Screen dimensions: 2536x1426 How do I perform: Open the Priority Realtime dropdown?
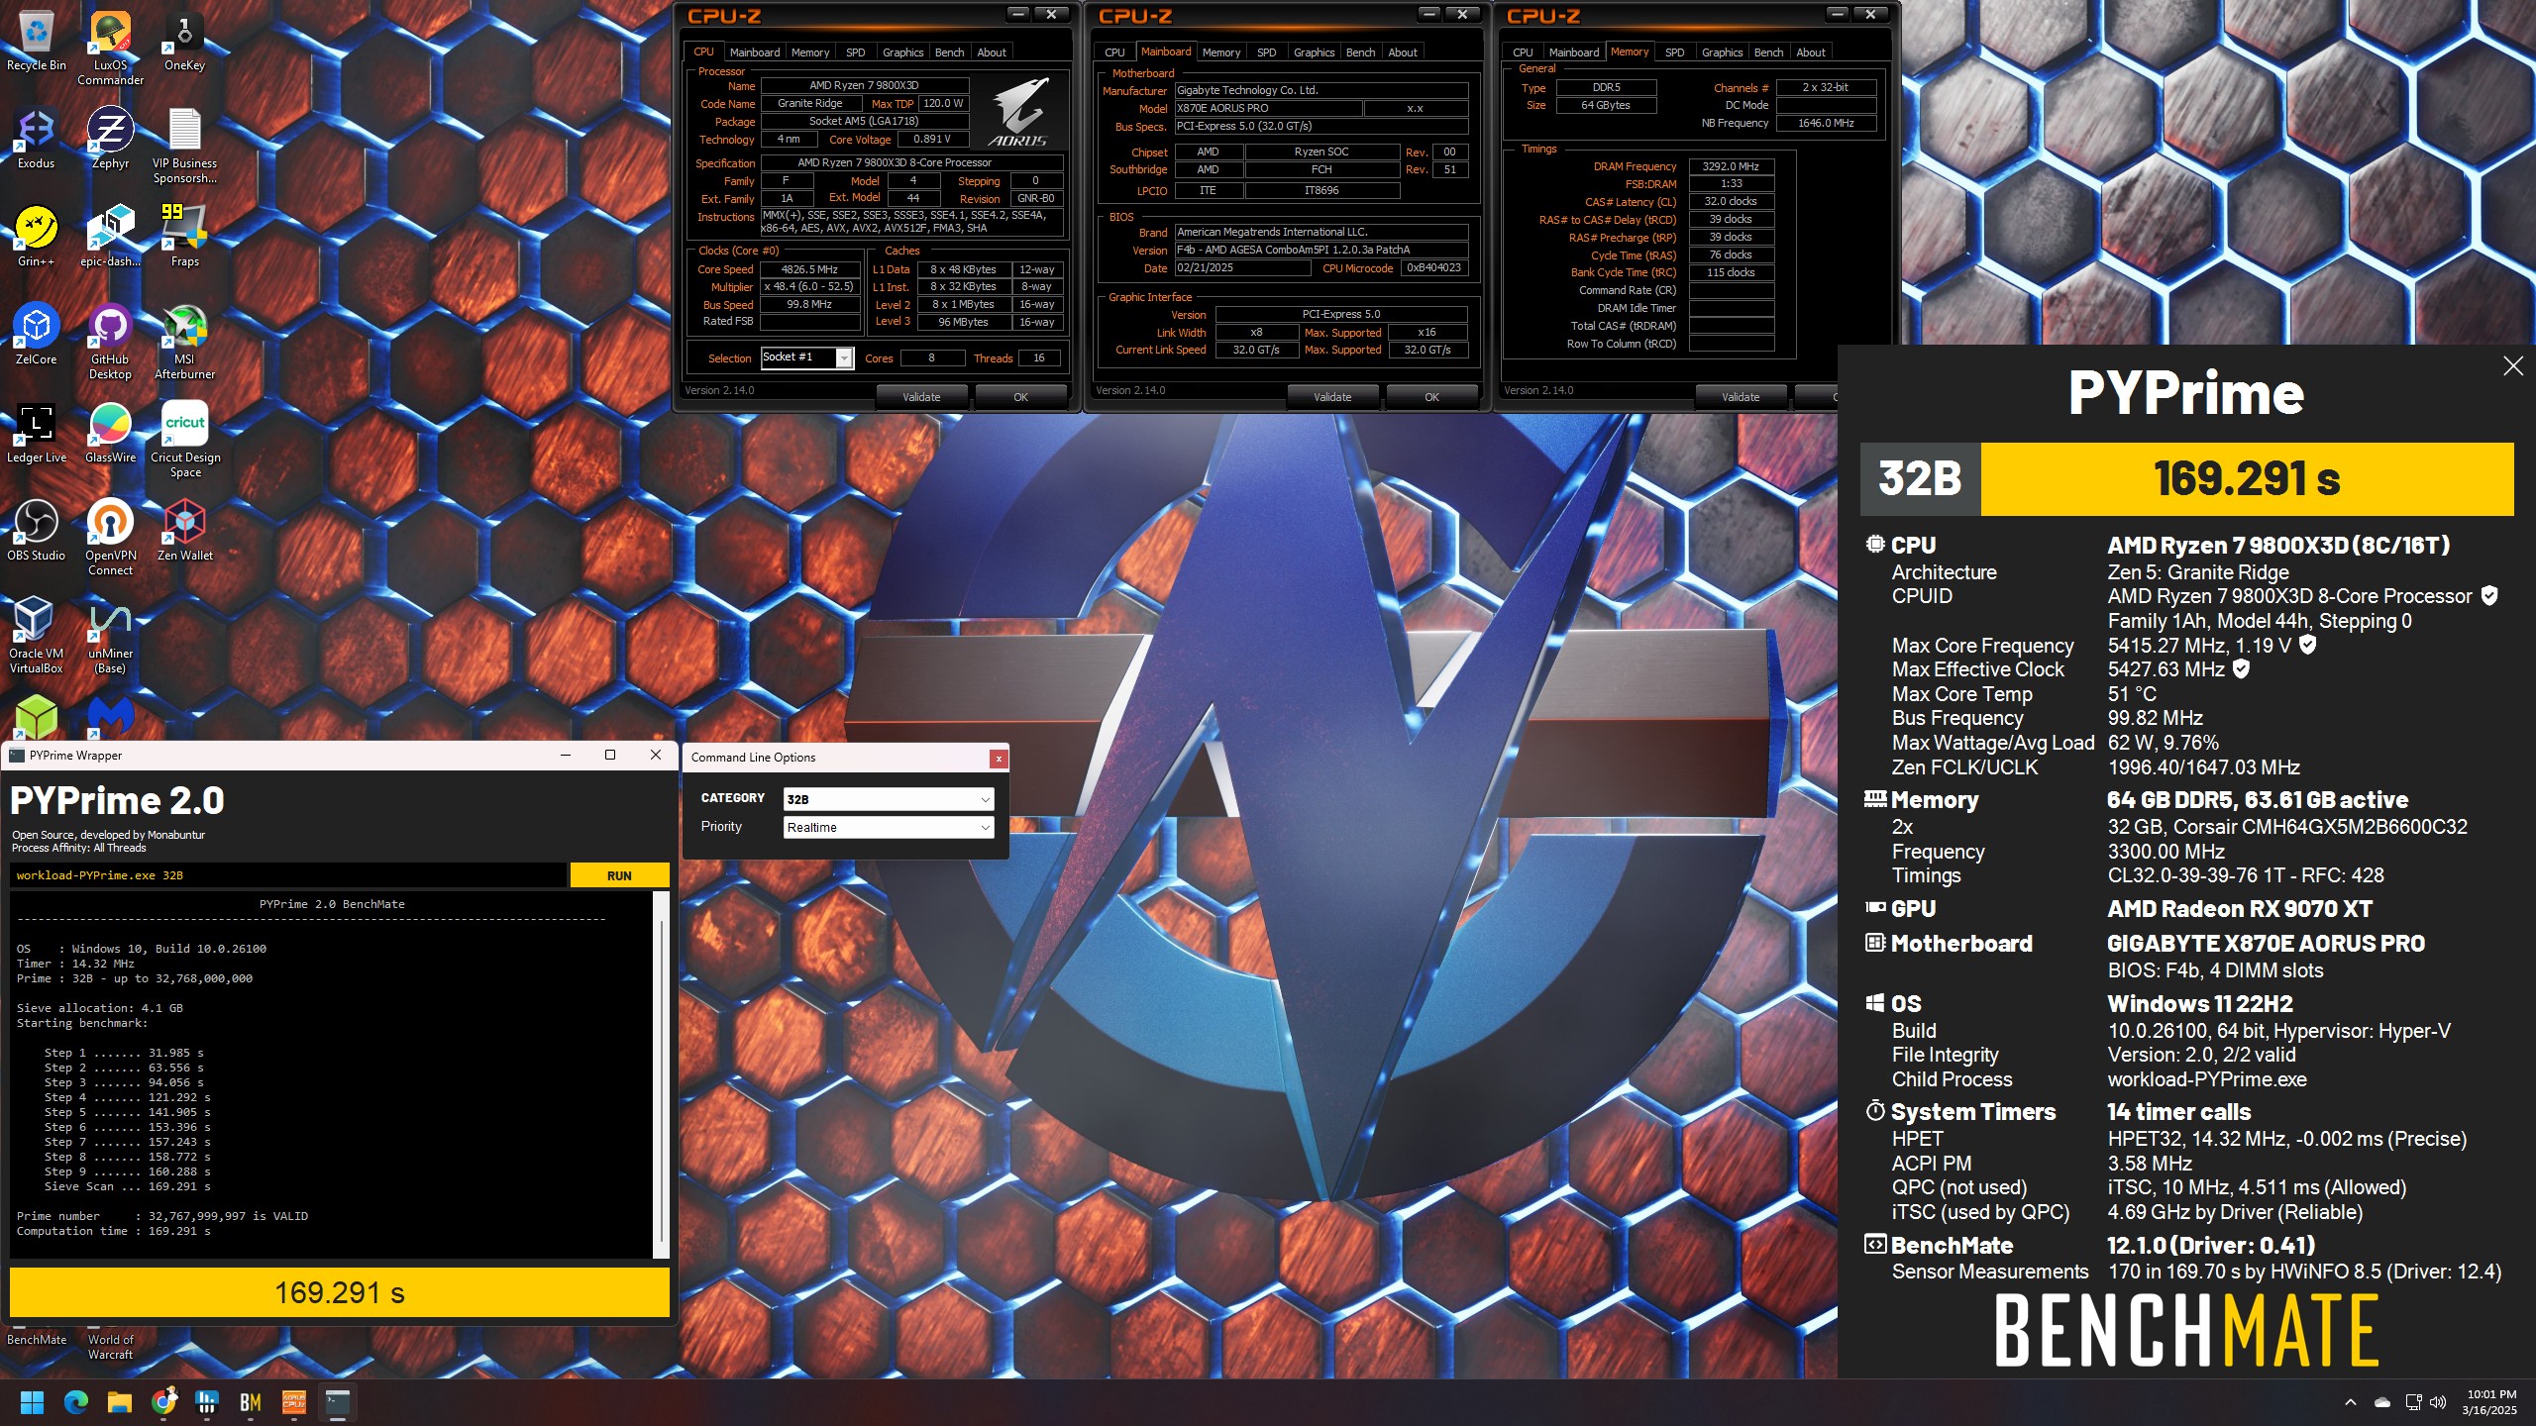pyautogui.click(x=888, y=827)
